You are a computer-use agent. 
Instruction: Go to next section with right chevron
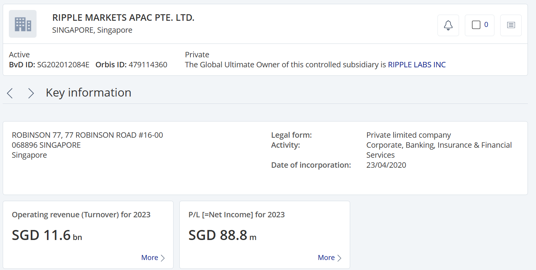pos(31,93)
